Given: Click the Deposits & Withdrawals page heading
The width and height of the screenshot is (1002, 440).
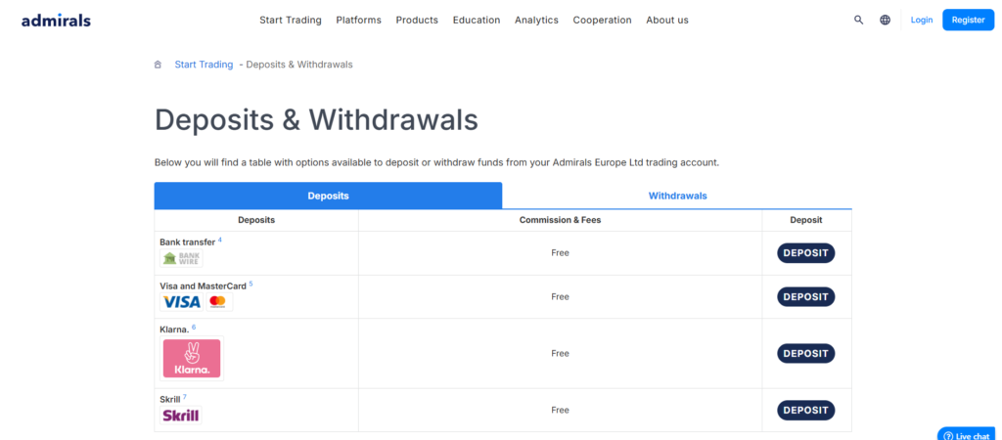Looking at the screenshot, I should click(316, 120).
